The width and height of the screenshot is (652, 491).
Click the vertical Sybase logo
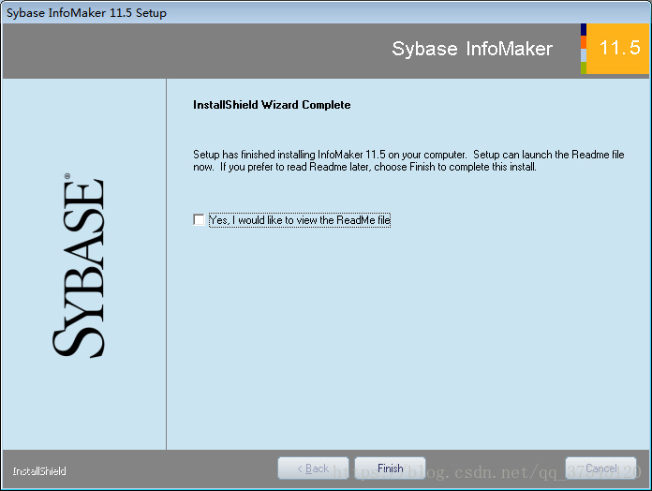78,266
